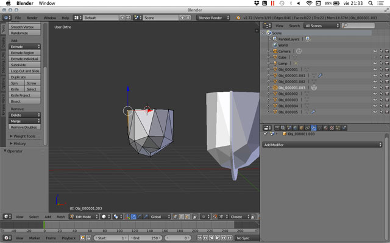
Task: Click the translate manipulator arrow icon
Action: (x=133, y=217)
